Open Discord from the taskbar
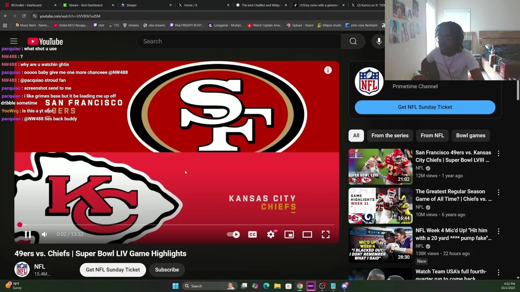Viewport: 520px width, 292px height. [x=344, y=286]
